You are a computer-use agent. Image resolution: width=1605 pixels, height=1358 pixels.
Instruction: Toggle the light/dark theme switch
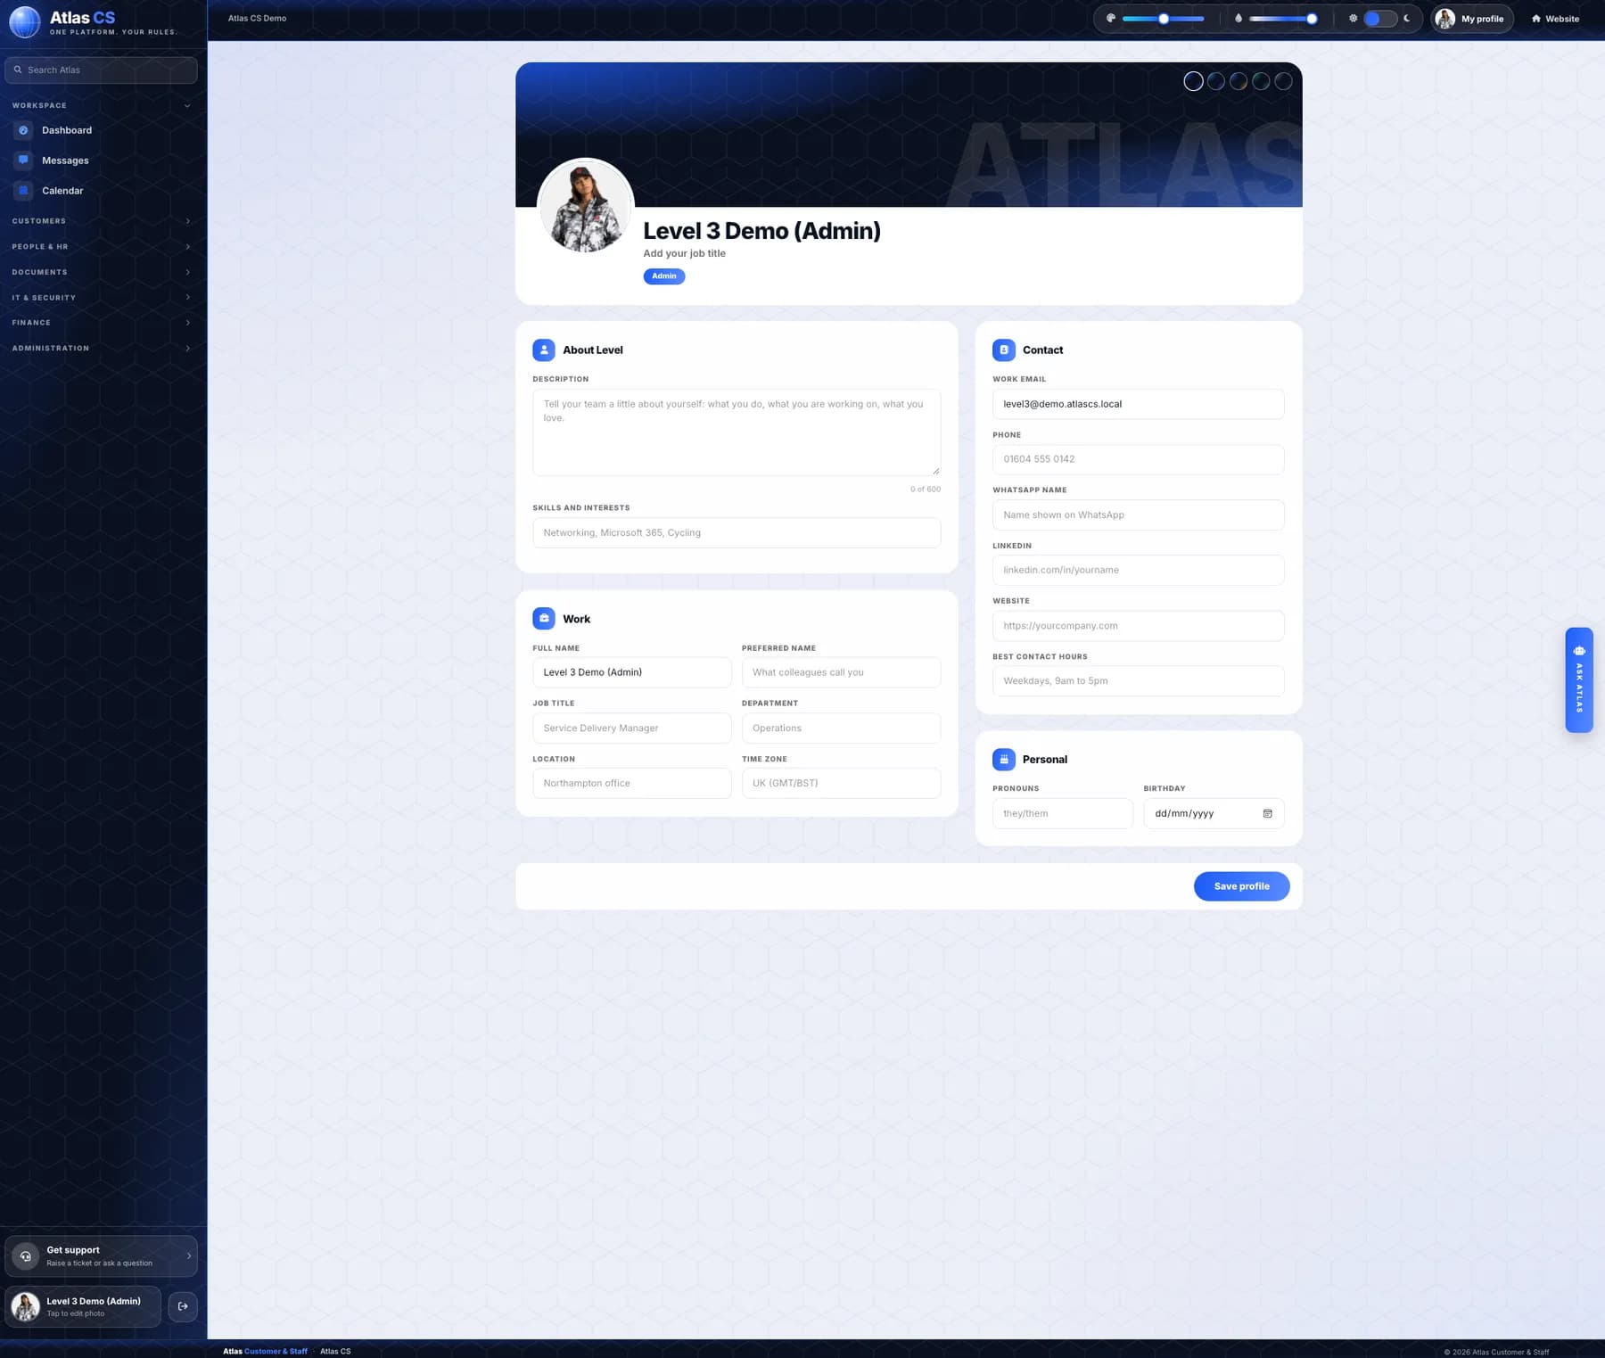(x=1379, y=18)
